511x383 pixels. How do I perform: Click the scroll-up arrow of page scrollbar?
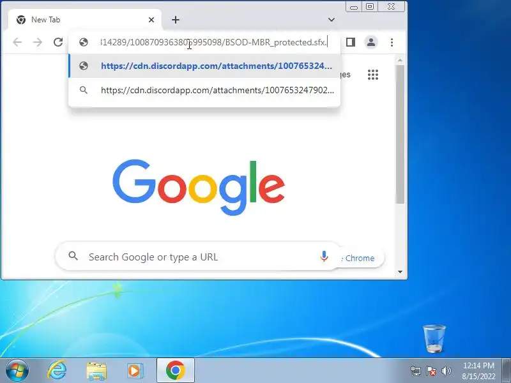(400, 60)
